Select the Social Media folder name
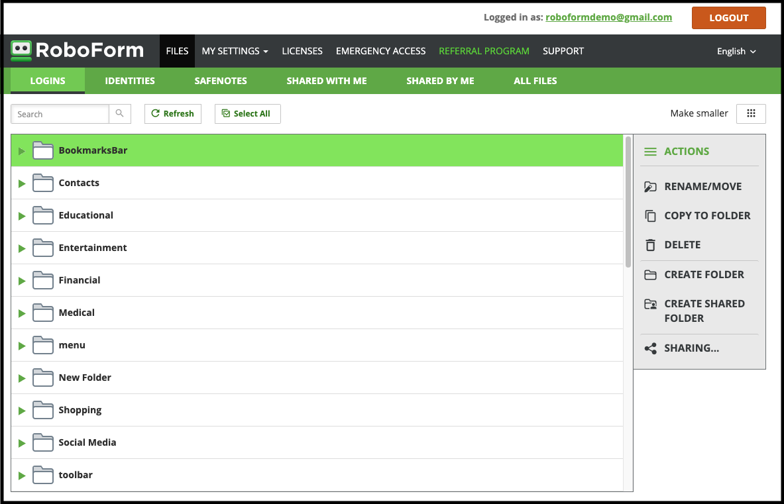 point(87,442)
